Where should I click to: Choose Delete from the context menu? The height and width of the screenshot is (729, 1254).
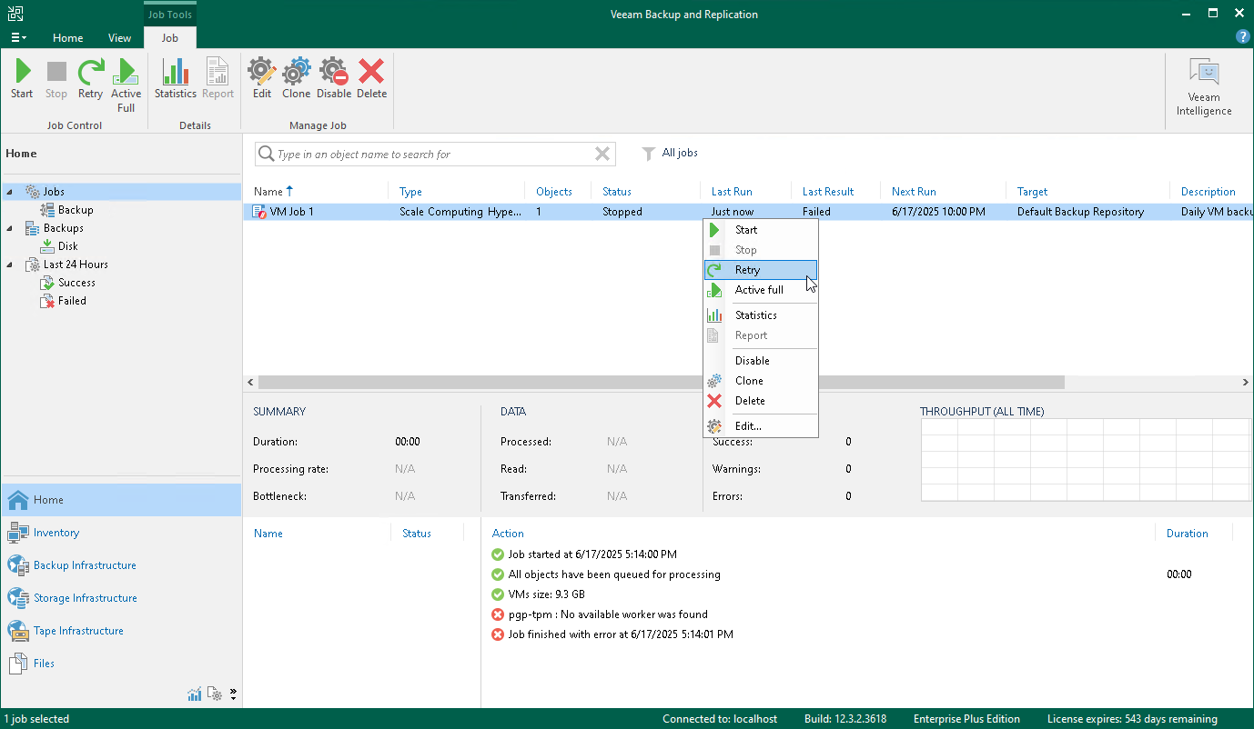point(760,401)
